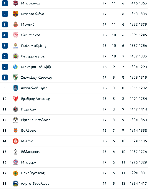Select the Ολυμπιακός team logo
This screenshot has height=190, width=148.
[x=16, y=35]
